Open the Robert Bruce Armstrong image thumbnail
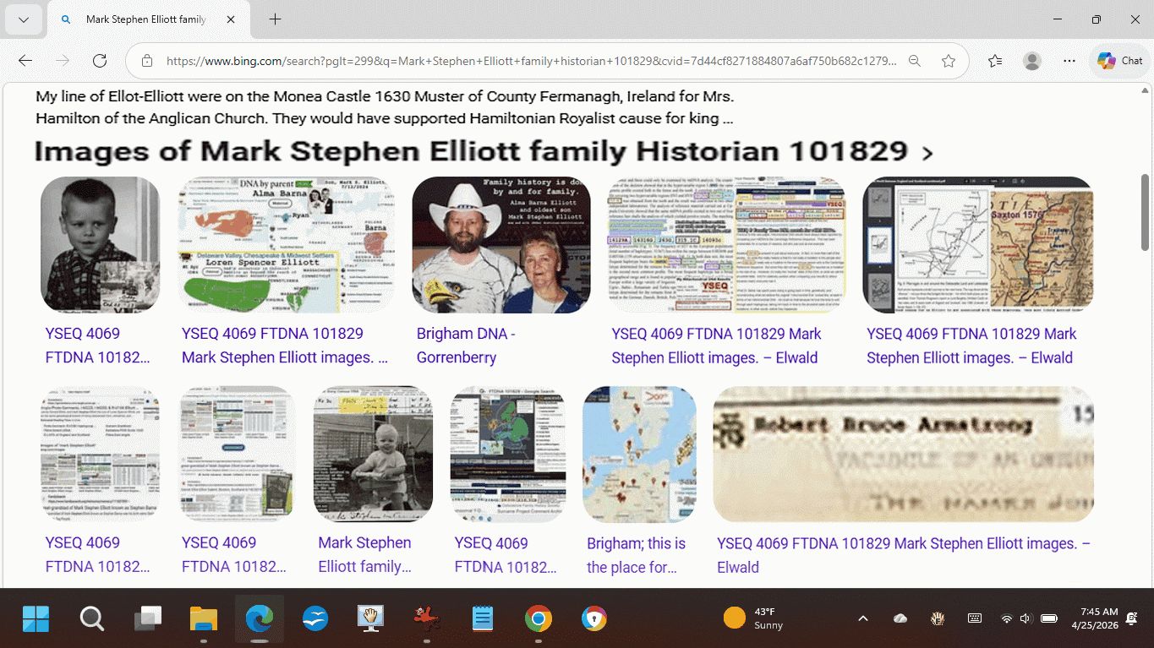 click(903, 455)
